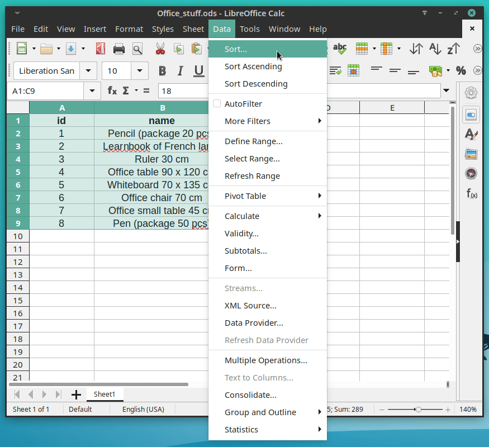Click the Print icon
The height and width of the screenshot is (447, 489).
point(119,49)
